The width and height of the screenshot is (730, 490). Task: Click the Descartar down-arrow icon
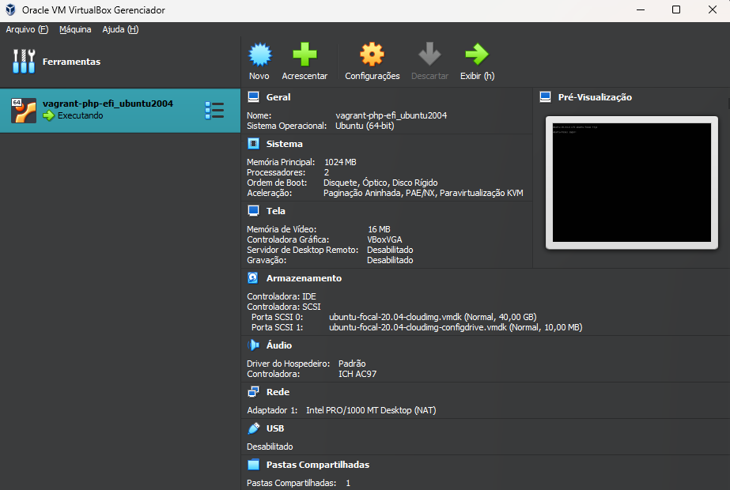tap(429, 55)
